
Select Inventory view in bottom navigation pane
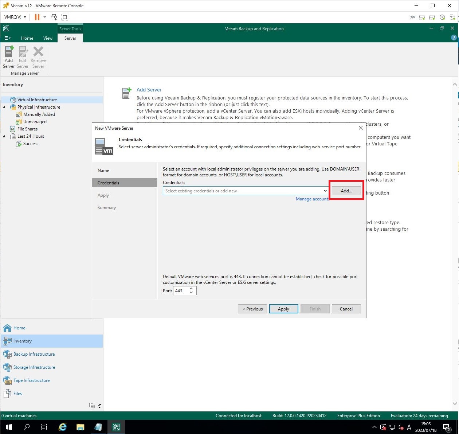coord(52,341)
